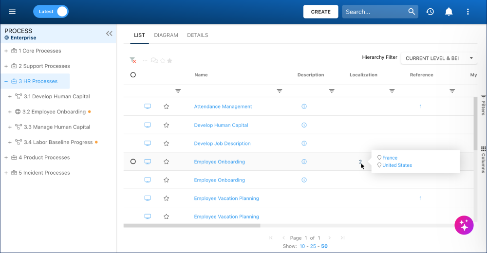Click the horizontal scrollbar under the list
This screenshot has height=253, width=487.
click(192, 226)
